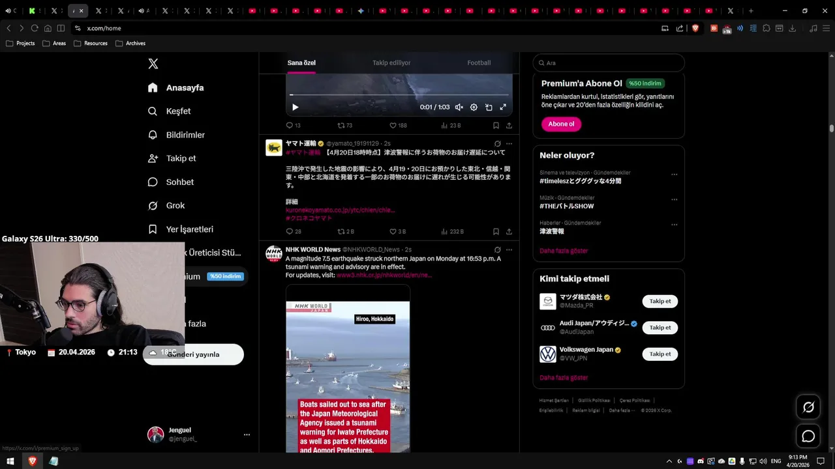Switch to the Takip ediliyor tab

(391, 63)
